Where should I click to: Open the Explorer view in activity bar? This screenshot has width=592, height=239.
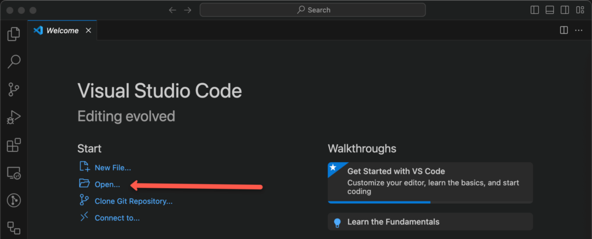[x=14, y=34]
